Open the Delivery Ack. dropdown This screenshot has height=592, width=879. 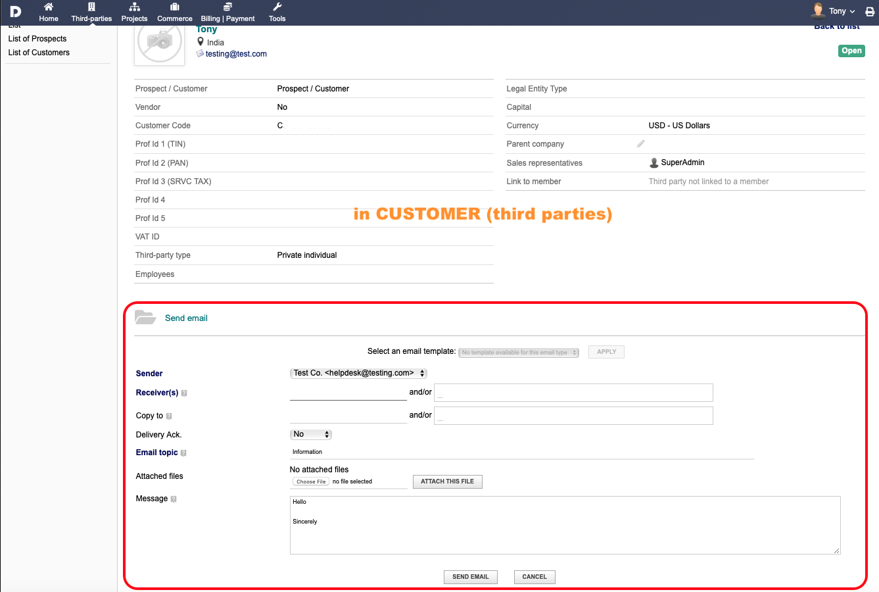(x=310, y=434)
